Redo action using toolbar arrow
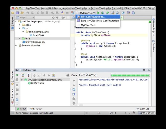This screenshot has height=129, width=166. 32,13
